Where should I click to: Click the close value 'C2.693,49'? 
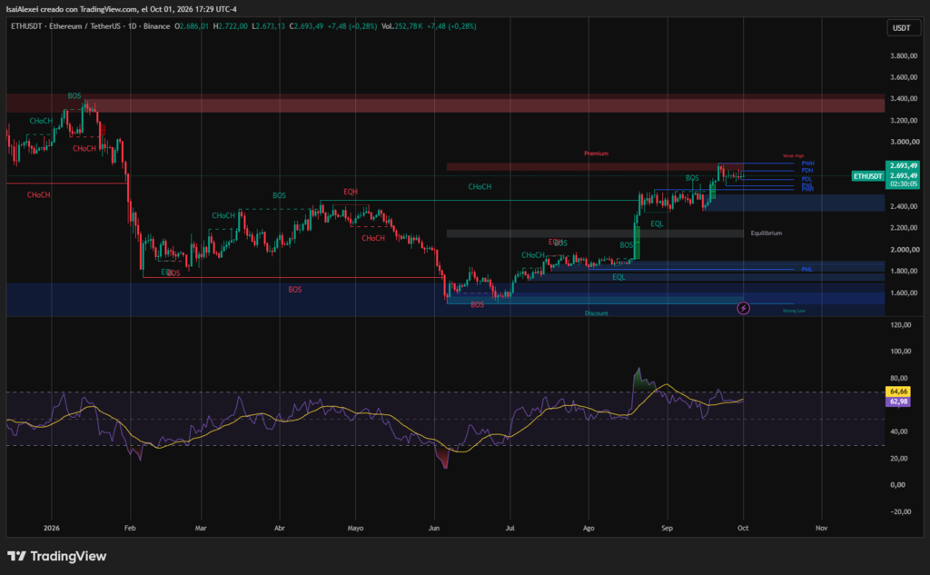[306, 26]
